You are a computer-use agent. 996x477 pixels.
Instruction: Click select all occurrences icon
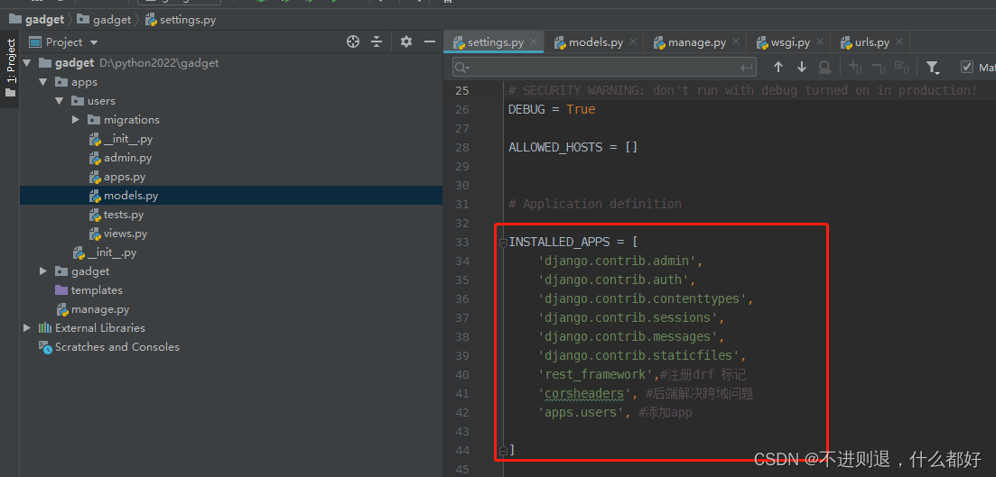coord(901,67)
